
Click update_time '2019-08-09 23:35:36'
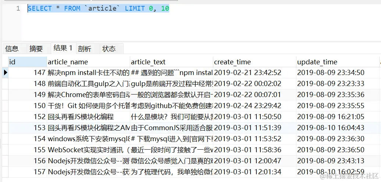click(338, 94)
